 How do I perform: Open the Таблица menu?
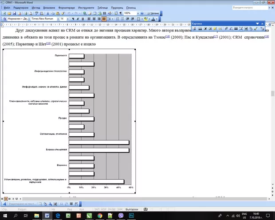[x=102, y=8]
